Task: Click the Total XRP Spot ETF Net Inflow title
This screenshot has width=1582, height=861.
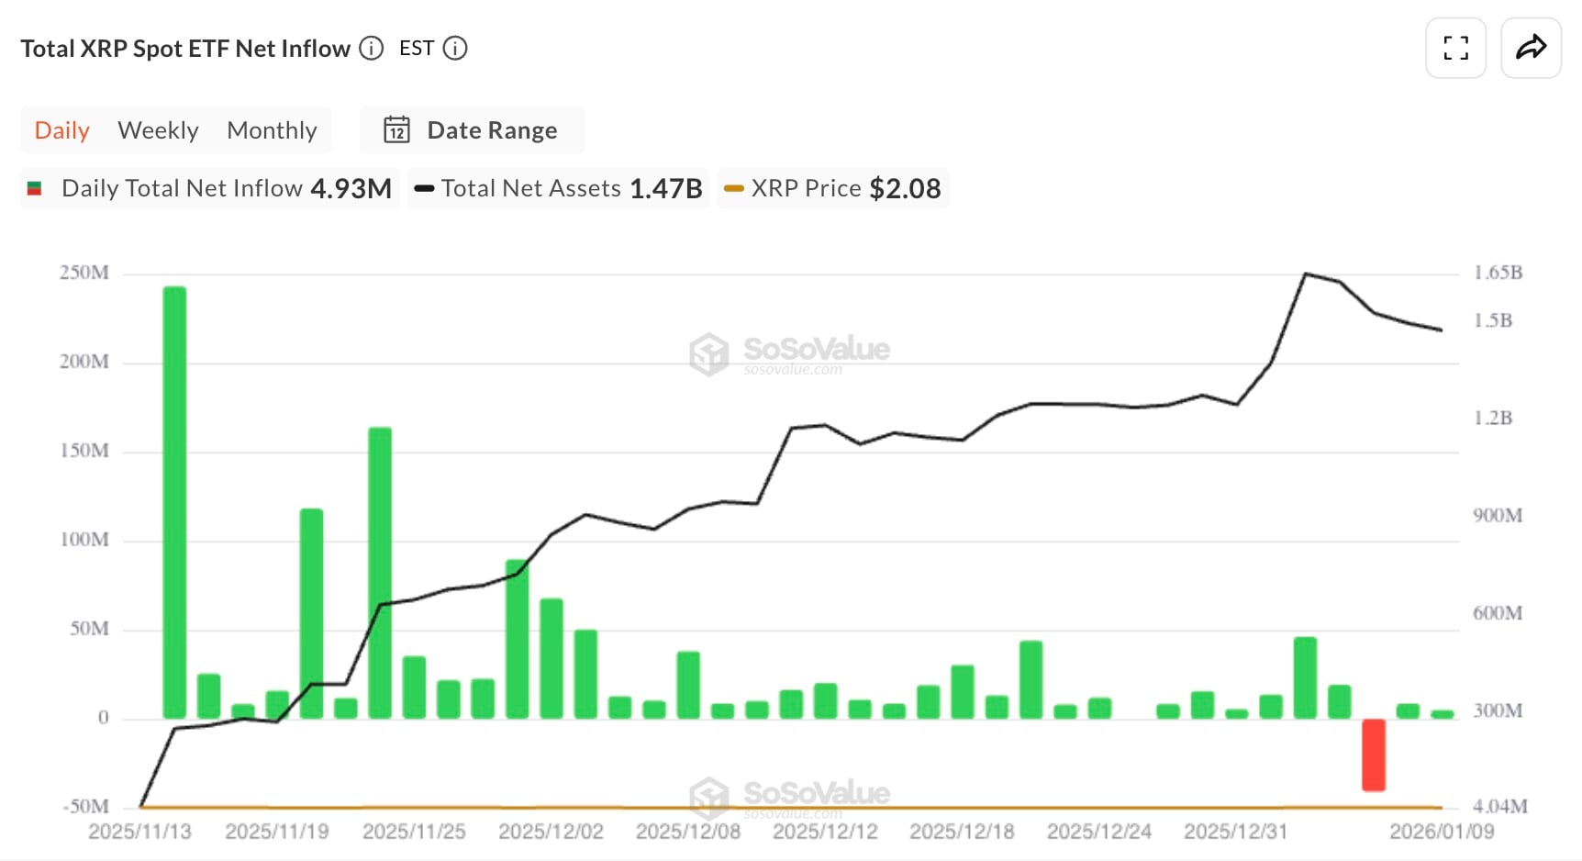Action: (185, 49)
